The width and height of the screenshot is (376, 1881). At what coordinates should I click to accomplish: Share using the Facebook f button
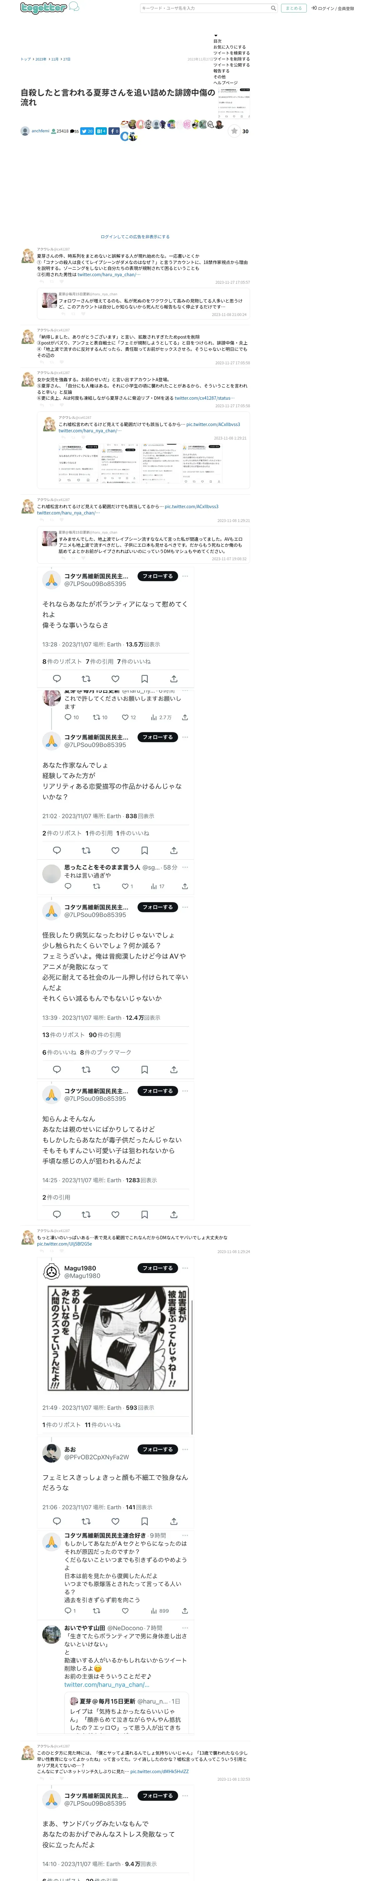coord(114,131)
